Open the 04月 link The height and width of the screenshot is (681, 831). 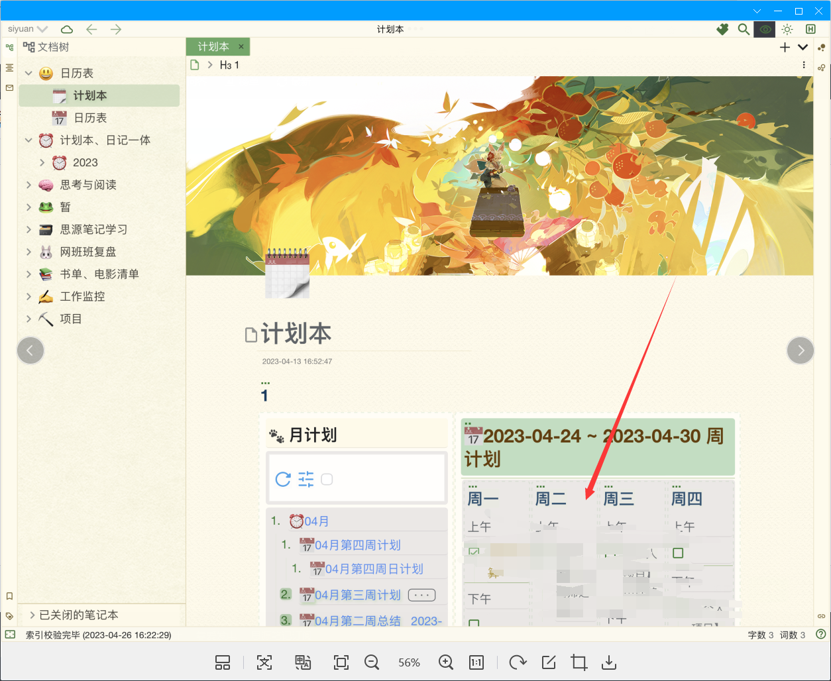click(x=317, y=521)
